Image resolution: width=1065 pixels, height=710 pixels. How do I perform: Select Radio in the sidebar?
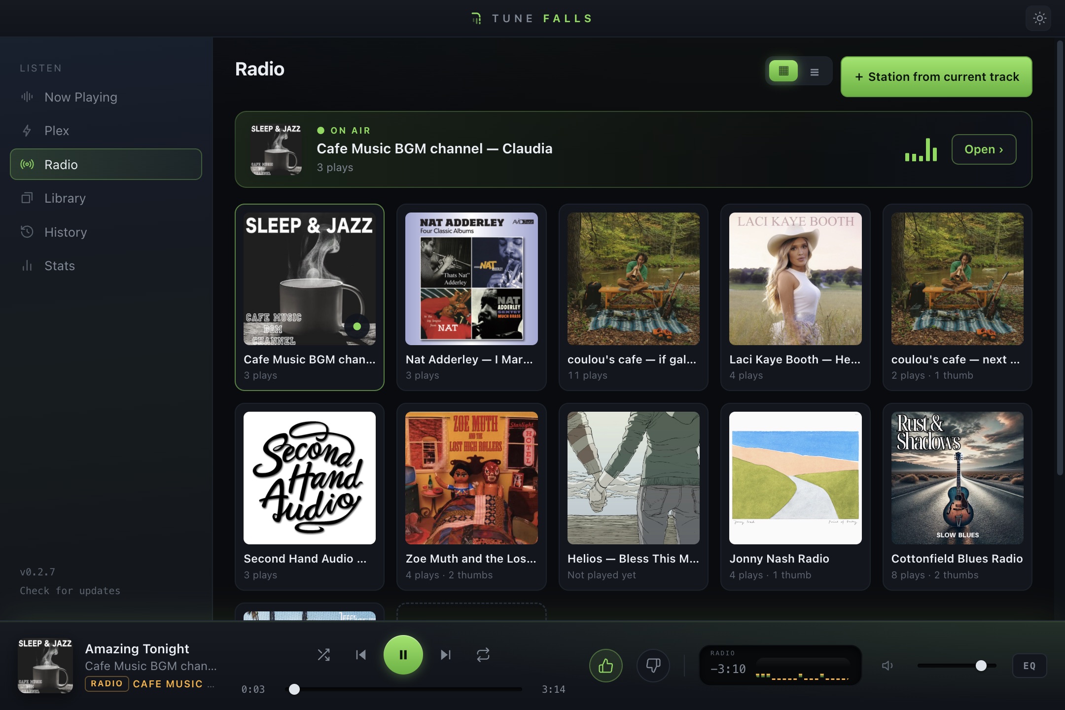point(106,164)
